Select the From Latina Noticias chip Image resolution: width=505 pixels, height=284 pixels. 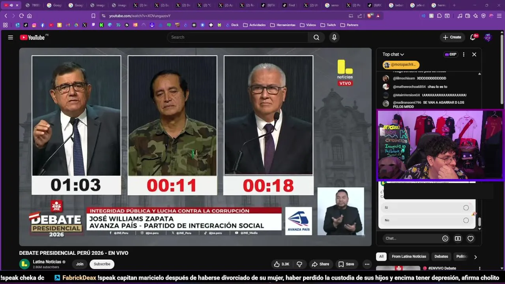(x=409, y=256)
